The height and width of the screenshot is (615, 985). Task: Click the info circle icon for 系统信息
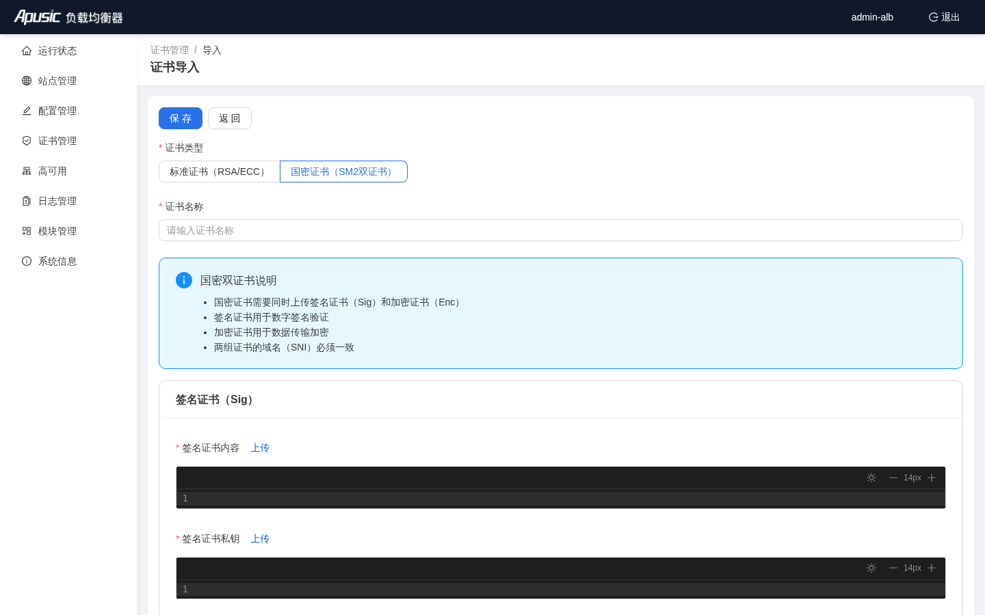click(27, 261)
